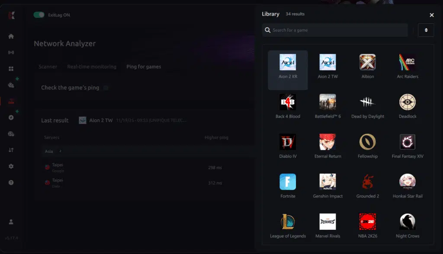Toggle the ExitLag ON switch
The image size is (443, 254).
(39, 15)
